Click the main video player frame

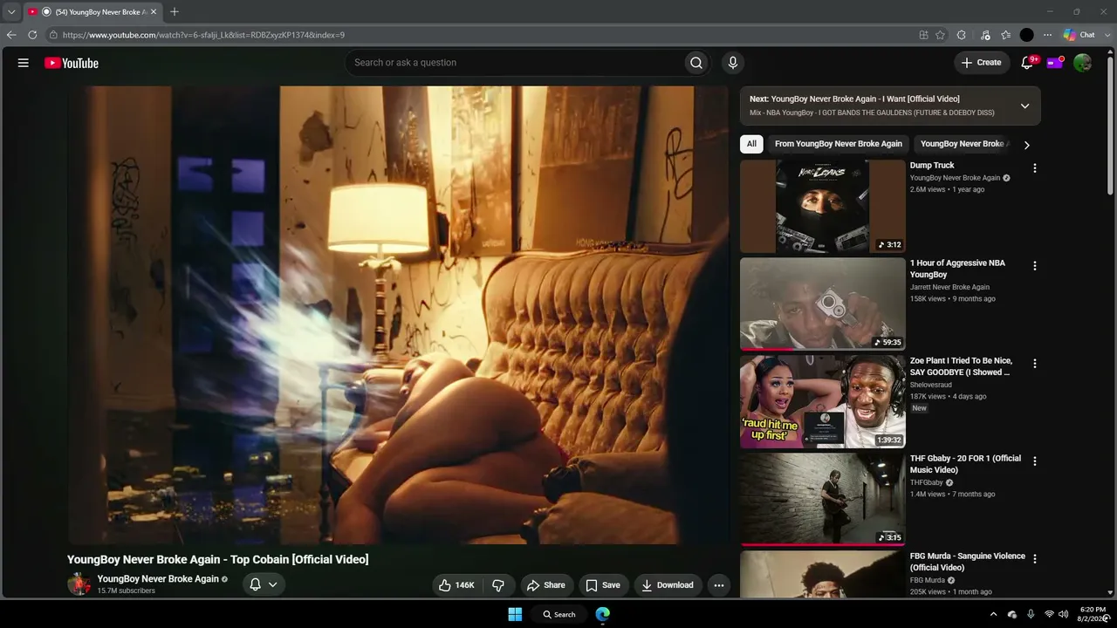click(x=398, y=315)
